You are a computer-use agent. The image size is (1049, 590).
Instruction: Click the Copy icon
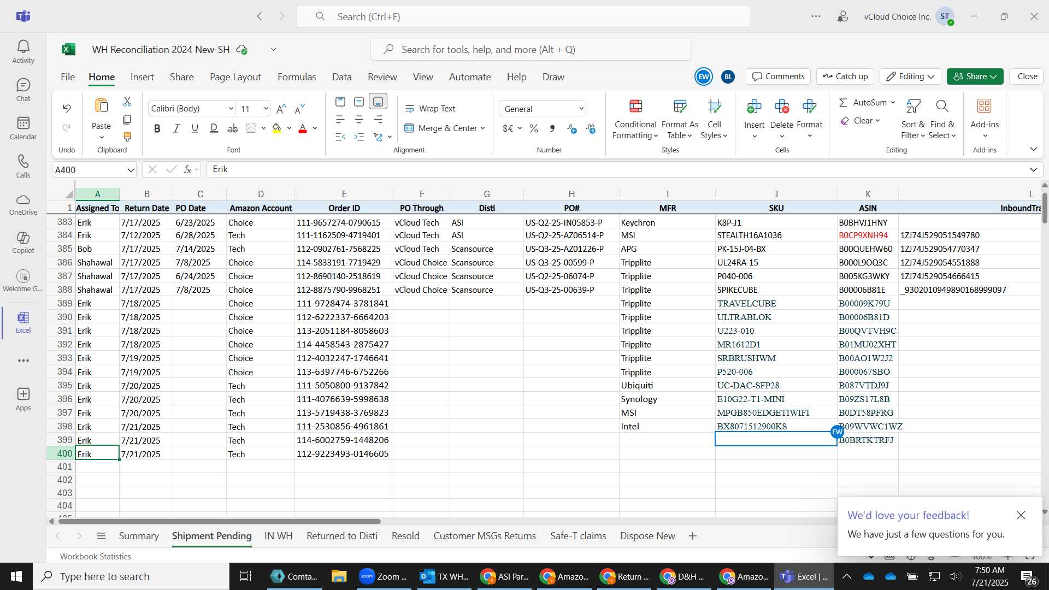click(x=127, y=119)
